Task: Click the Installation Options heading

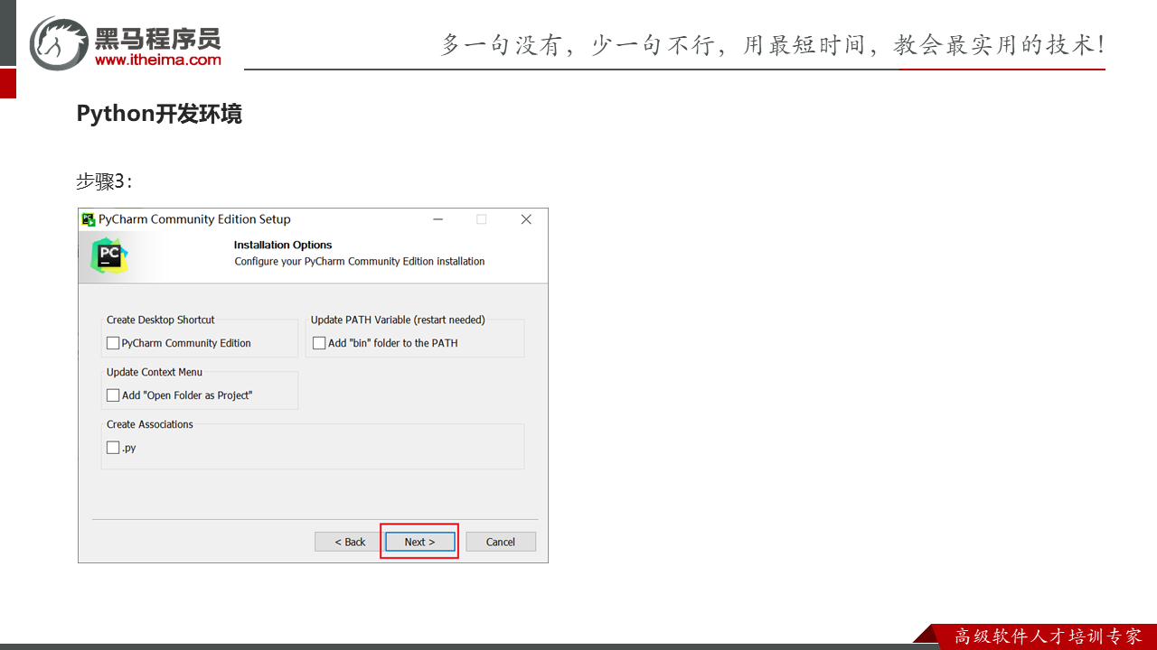Action: [x=283, y=245]
